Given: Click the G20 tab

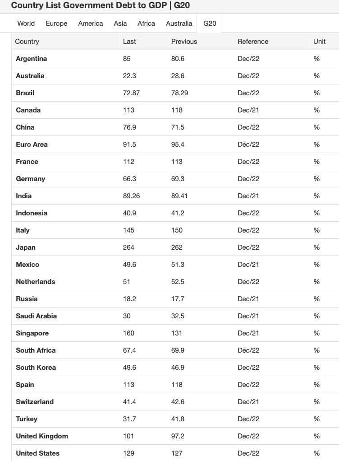Looking at the screenshot, I should pos(210,23).
